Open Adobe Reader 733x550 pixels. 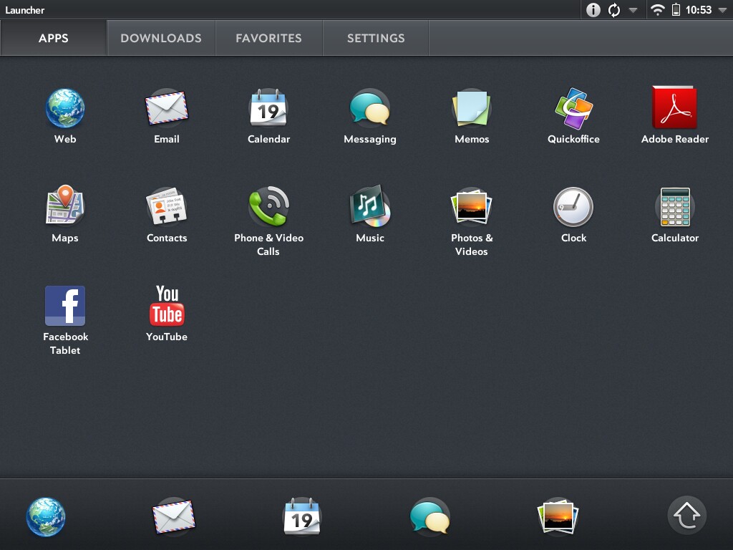click(x=675, y=108)
